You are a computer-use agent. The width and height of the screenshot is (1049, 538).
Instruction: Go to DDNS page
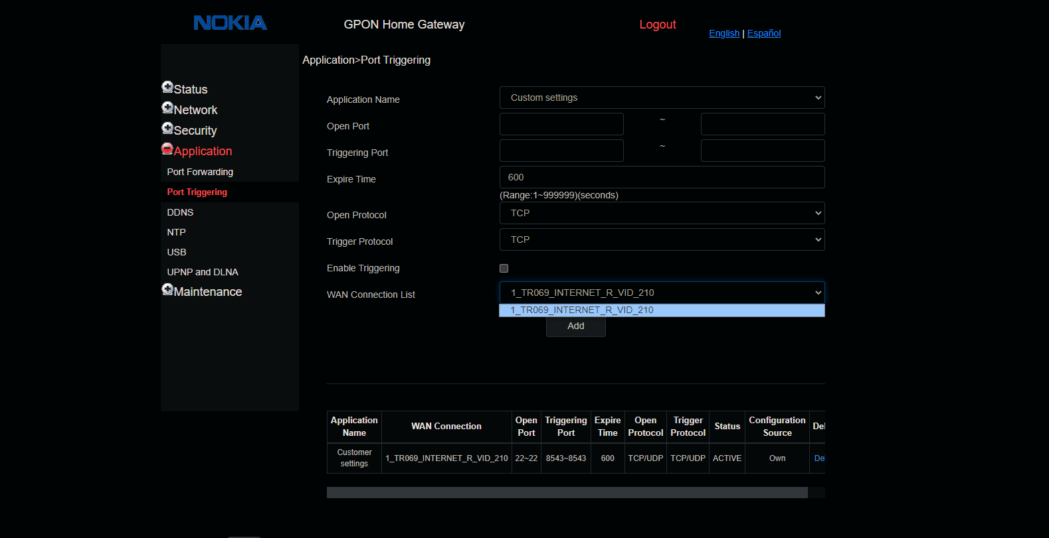(x=180, y=212)
